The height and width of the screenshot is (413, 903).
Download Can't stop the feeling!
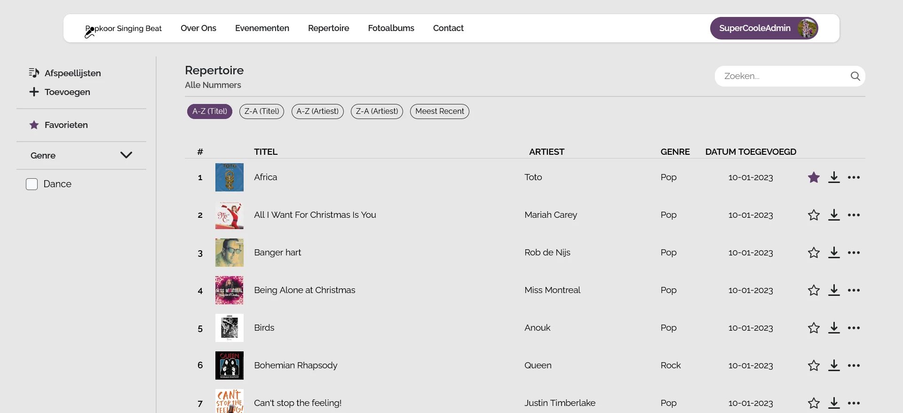pos(834,403)
